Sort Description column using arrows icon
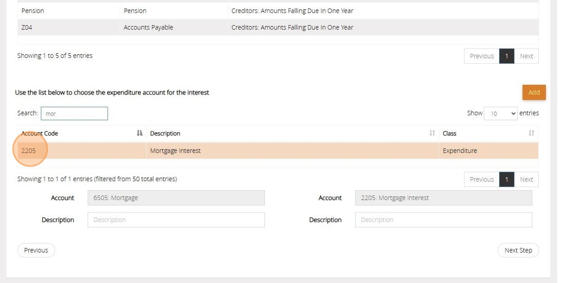This screenshot has width=563, height=283. point(432,133)
